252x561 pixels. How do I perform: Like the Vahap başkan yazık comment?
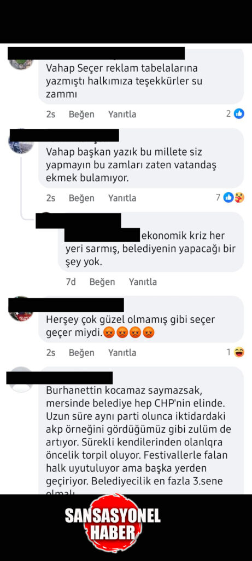(x=81, y=198)
